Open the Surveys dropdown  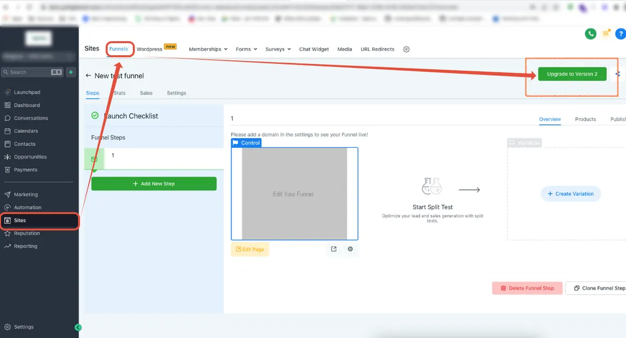click(x=278, y=49)
